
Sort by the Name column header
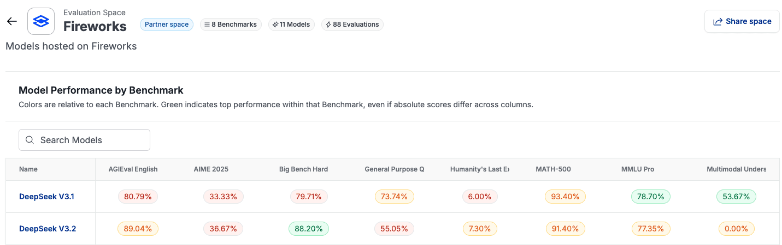pos(28,169)
